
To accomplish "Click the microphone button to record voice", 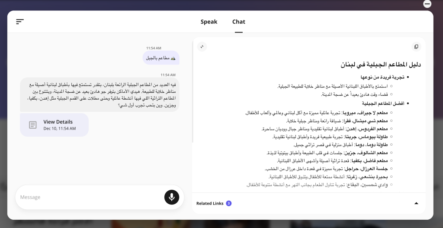I will click(171, 197).
